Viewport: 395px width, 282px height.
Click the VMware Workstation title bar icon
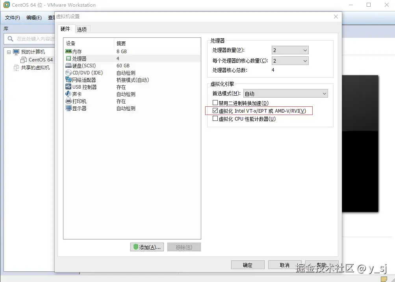coord(6,5)
